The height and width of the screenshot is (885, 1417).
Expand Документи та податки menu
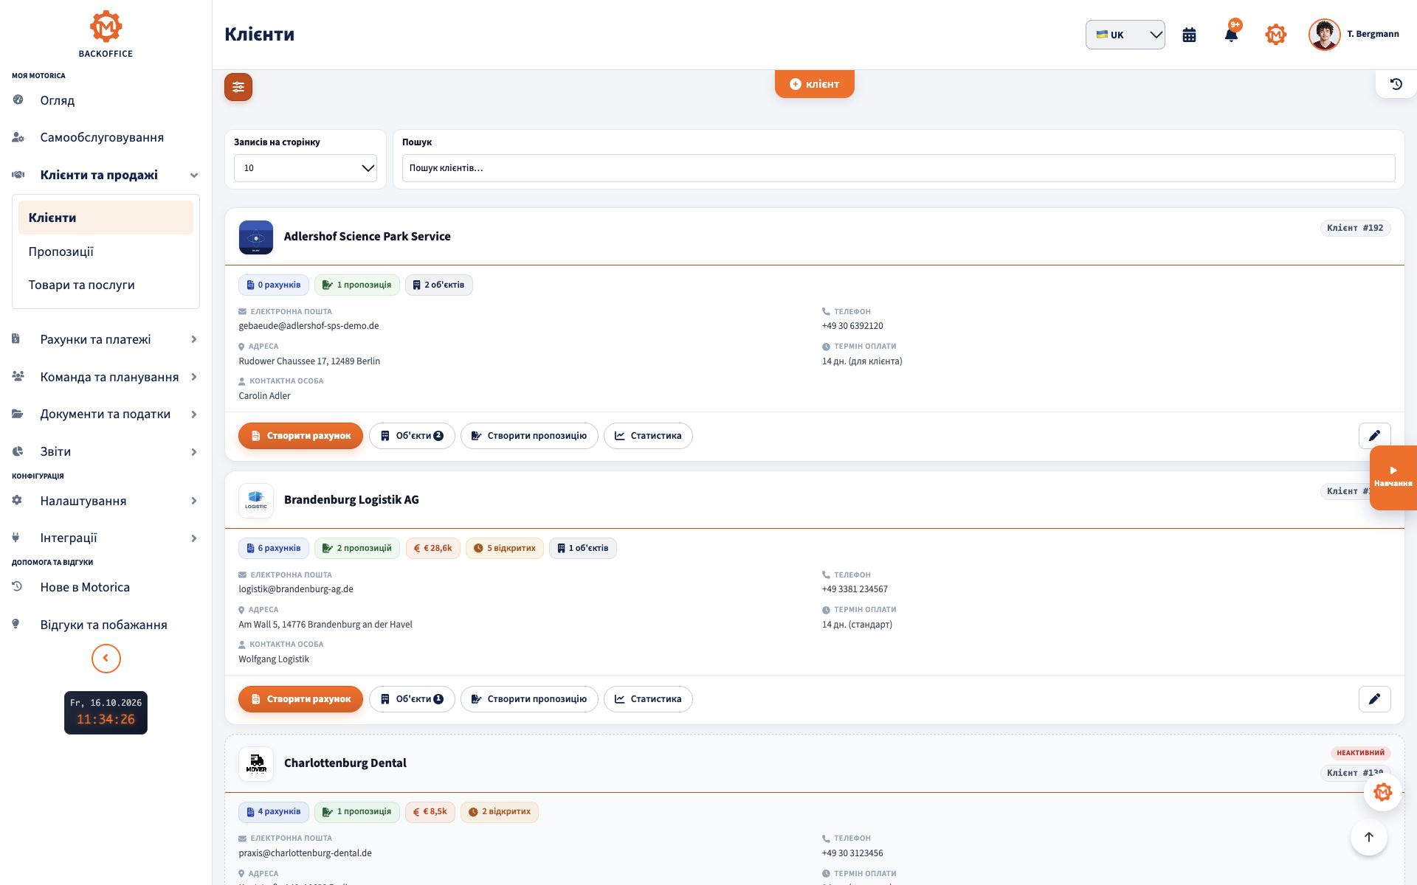point(106,414)
